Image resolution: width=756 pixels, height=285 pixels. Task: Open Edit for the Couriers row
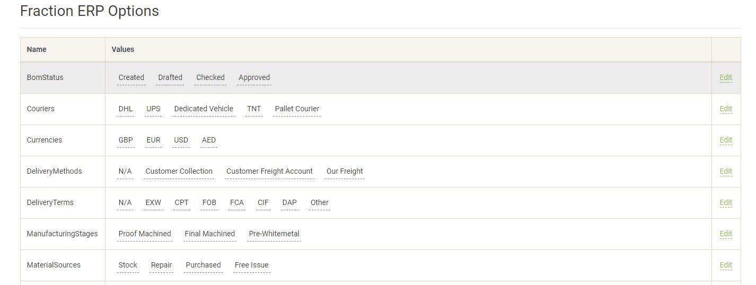(x=725, y=109)
